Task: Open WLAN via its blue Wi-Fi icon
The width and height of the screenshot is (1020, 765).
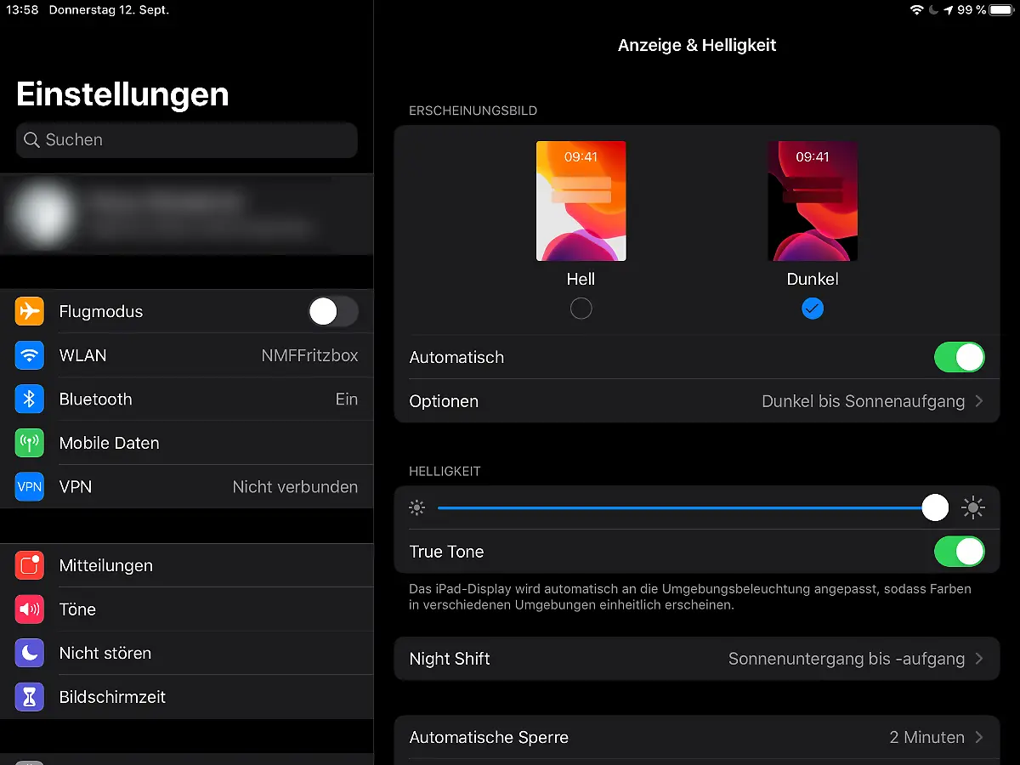Action: tap(30, 355)
